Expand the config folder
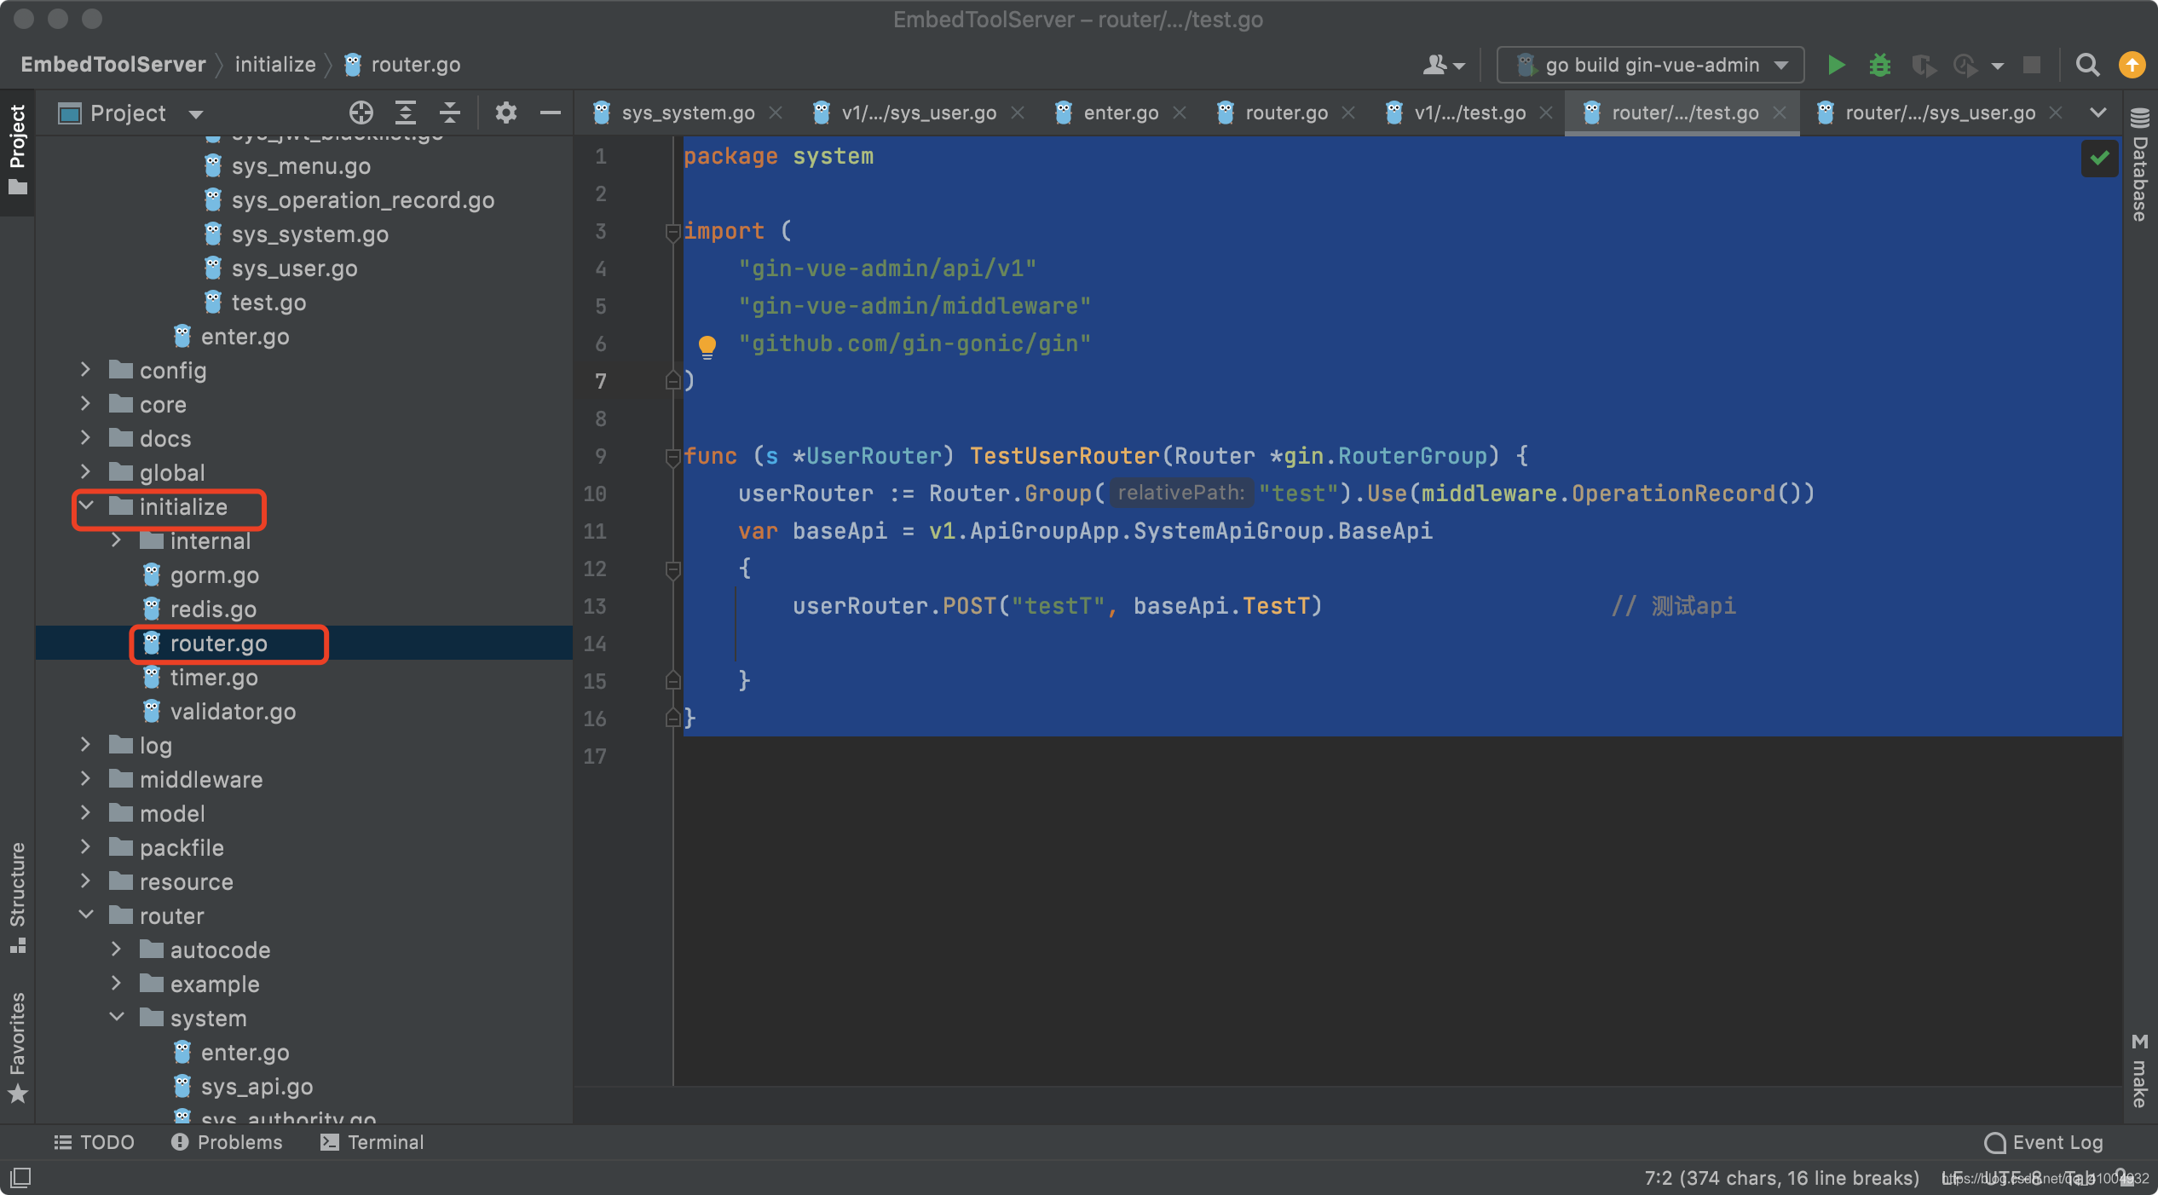Image resolution: width=2158 pixels, height=1195 pixels. (x=85, y=370)
